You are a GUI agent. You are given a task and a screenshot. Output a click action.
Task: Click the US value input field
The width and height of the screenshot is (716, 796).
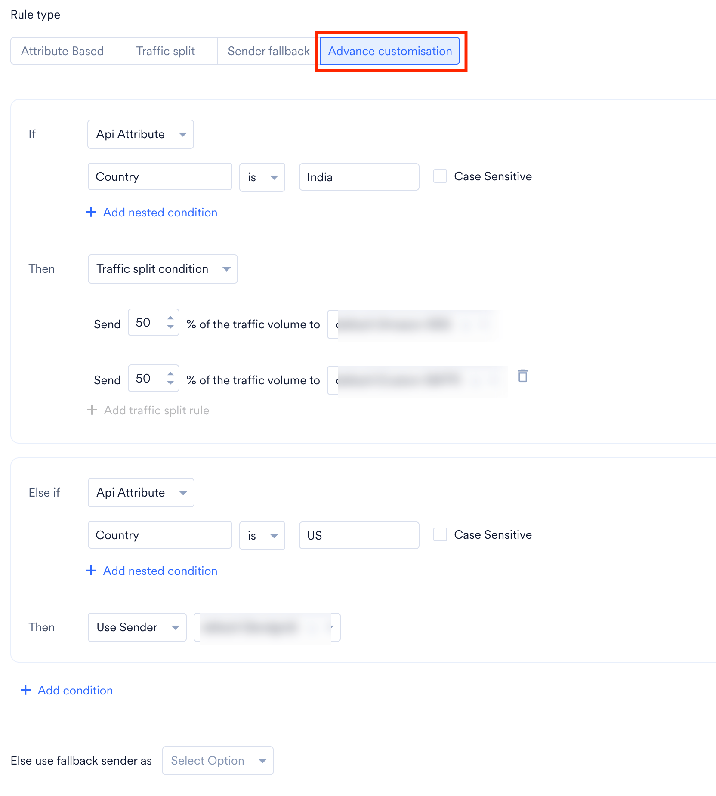pyautogui.click(x=359, y=535)
